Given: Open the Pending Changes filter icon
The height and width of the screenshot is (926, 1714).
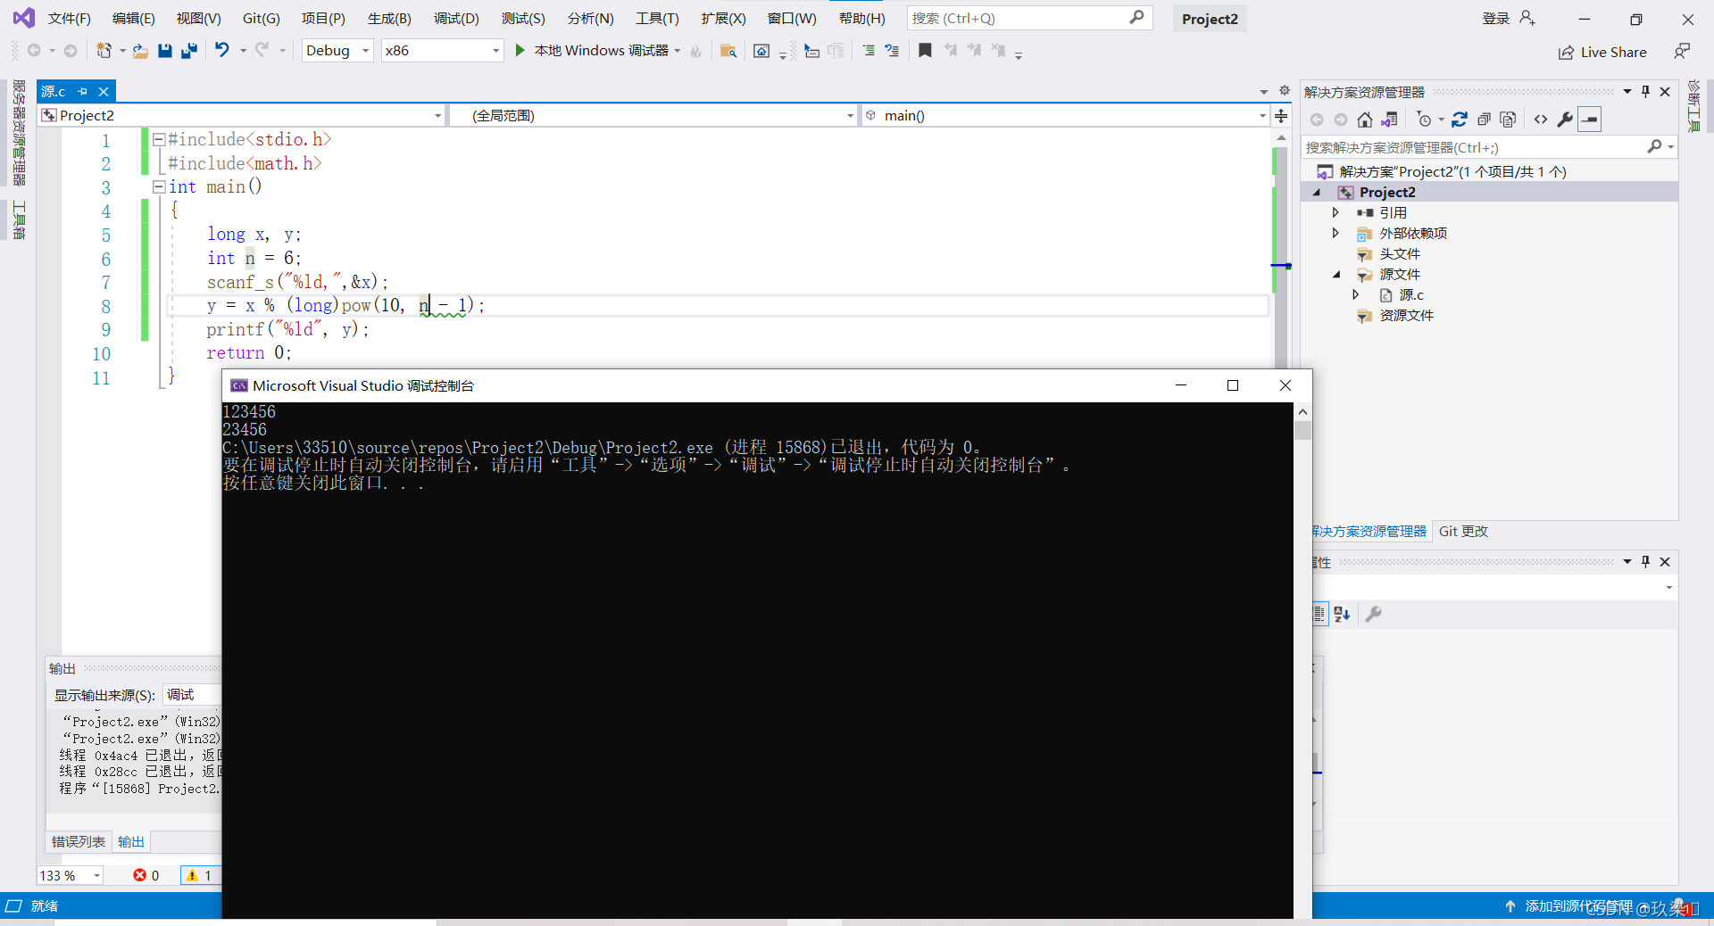Looking at the screenshot, I should coord(1425,120).
